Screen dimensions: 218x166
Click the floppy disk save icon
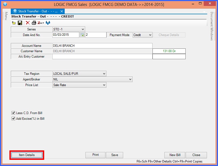point(20,23)
